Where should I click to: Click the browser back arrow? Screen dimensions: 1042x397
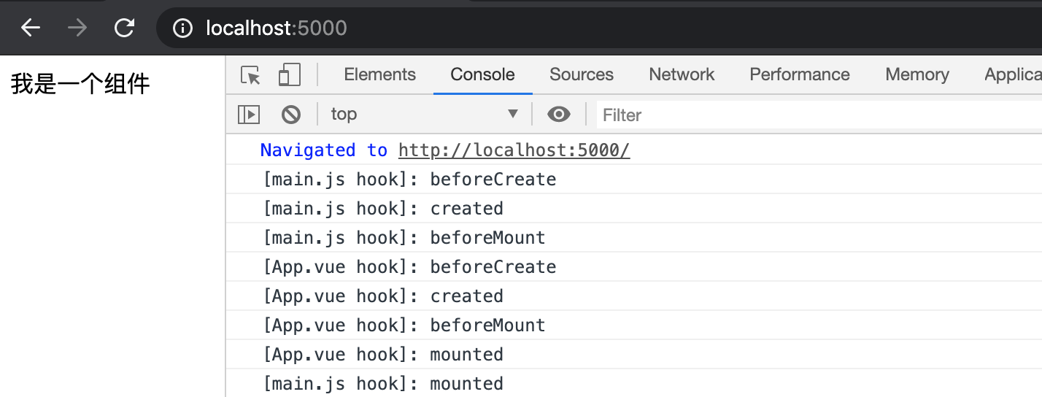[31, 28]
